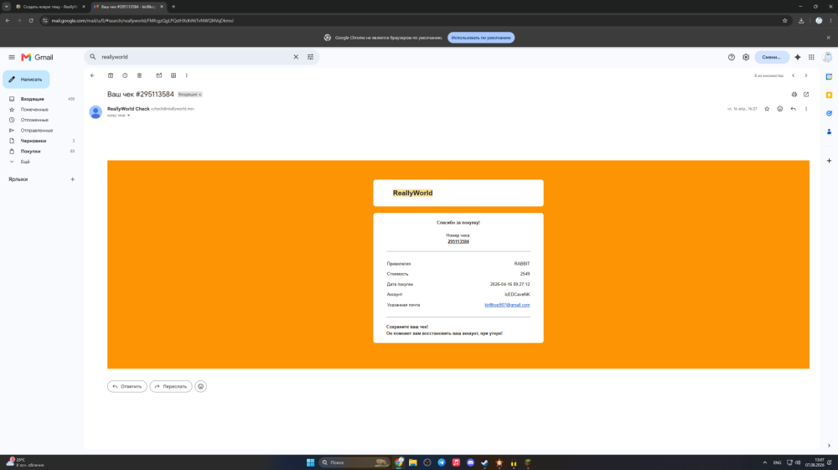Bookmark this page with the star

click(784, 20)
